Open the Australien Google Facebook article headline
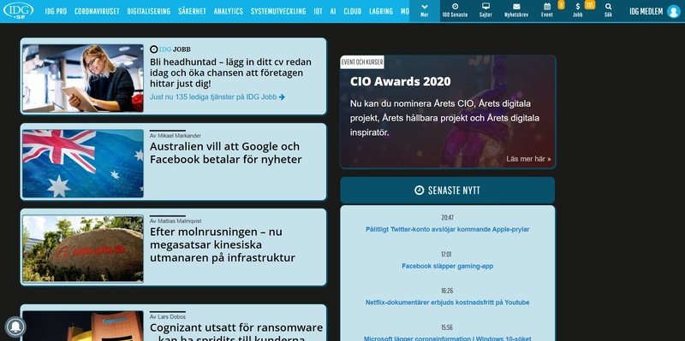 tap(225, 153)
